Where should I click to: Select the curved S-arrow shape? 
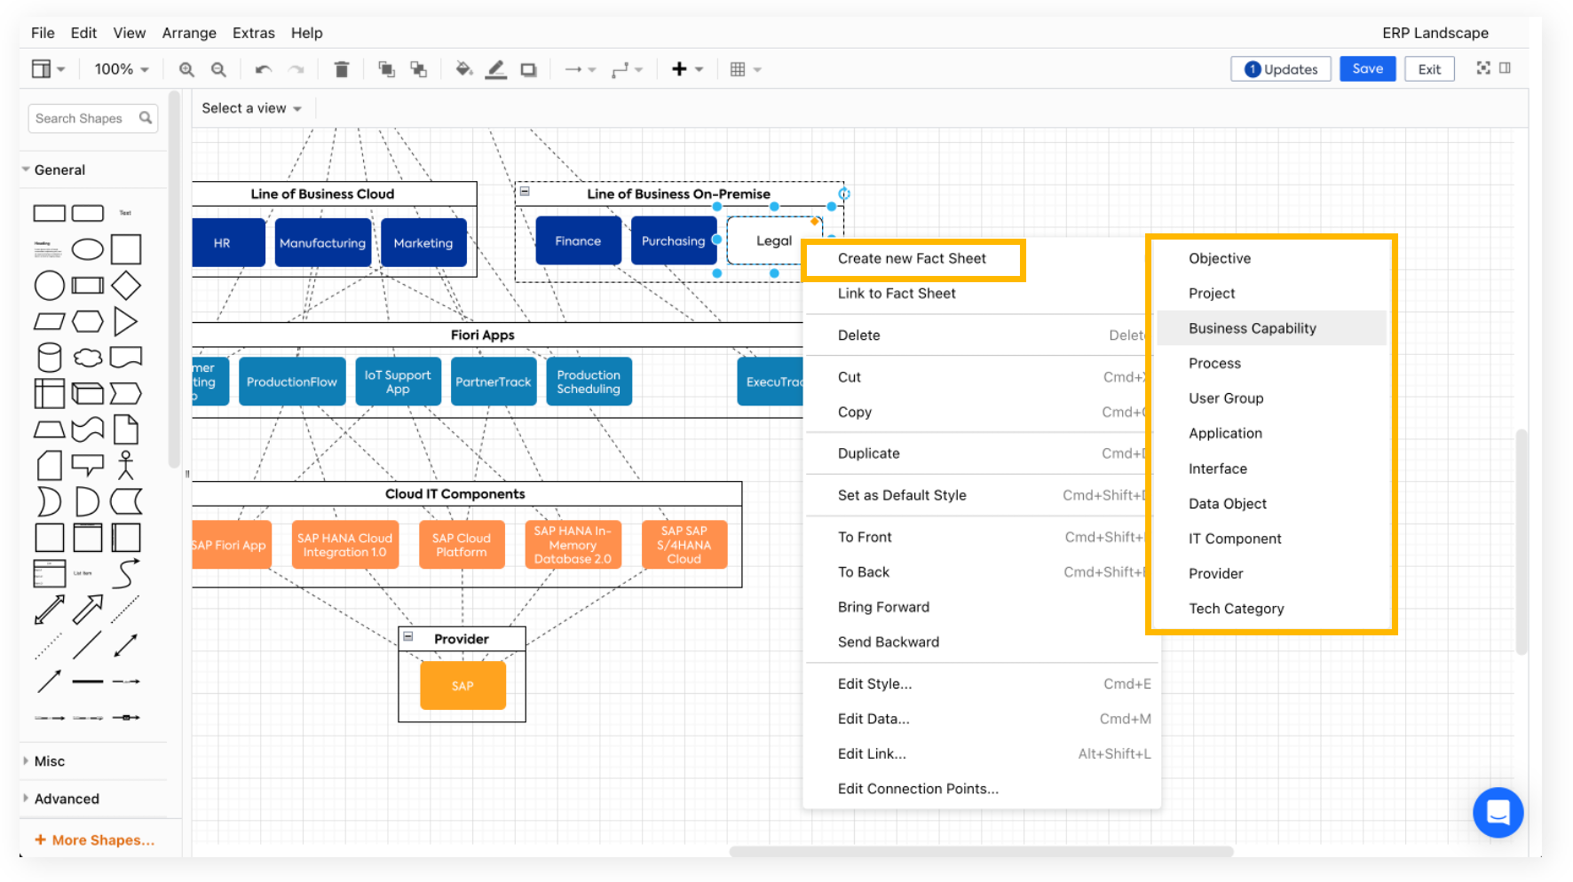click(126, 573)
